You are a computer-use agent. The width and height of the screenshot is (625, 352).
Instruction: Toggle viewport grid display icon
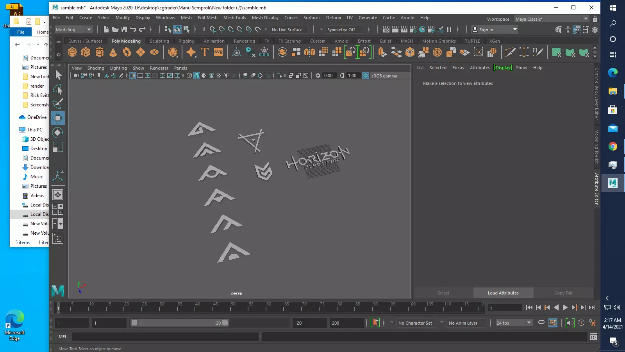[x=133, y=75]
